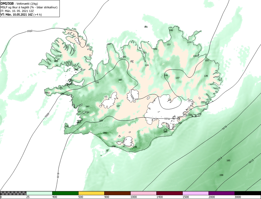Click the value 192 in the Westfjords
This screenshot has width=261, height=199.
[x=56, y=61]
